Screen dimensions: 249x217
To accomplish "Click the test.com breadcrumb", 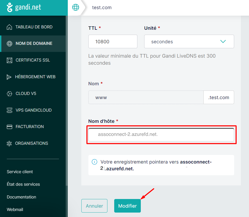I will point(102,8).
